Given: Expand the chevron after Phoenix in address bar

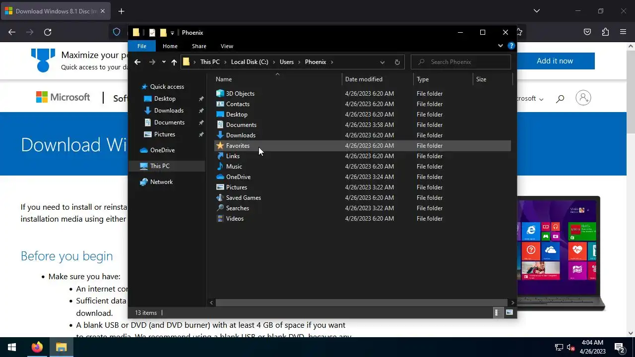Looking at the screenshot, I should [332, 62].
